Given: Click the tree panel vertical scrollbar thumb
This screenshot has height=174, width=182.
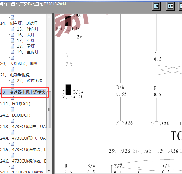Looking at the screenshot, I should 49,110.
